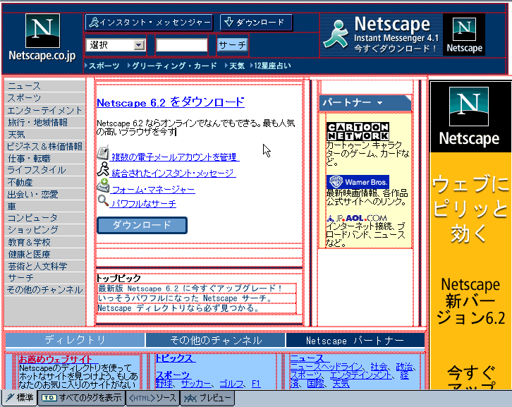Click the instant message running-man icon
This screenshot has width=512, height=407.
tap(103, 169)
